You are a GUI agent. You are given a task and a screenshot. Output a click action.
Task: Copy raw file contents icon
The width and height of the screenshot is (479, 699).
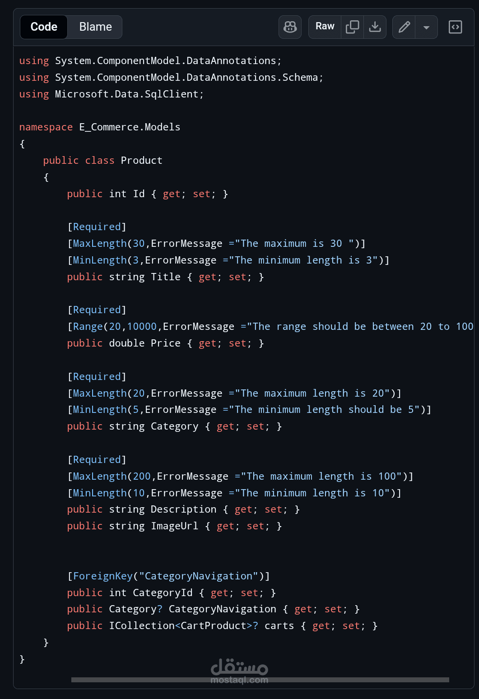pos(352,27)
